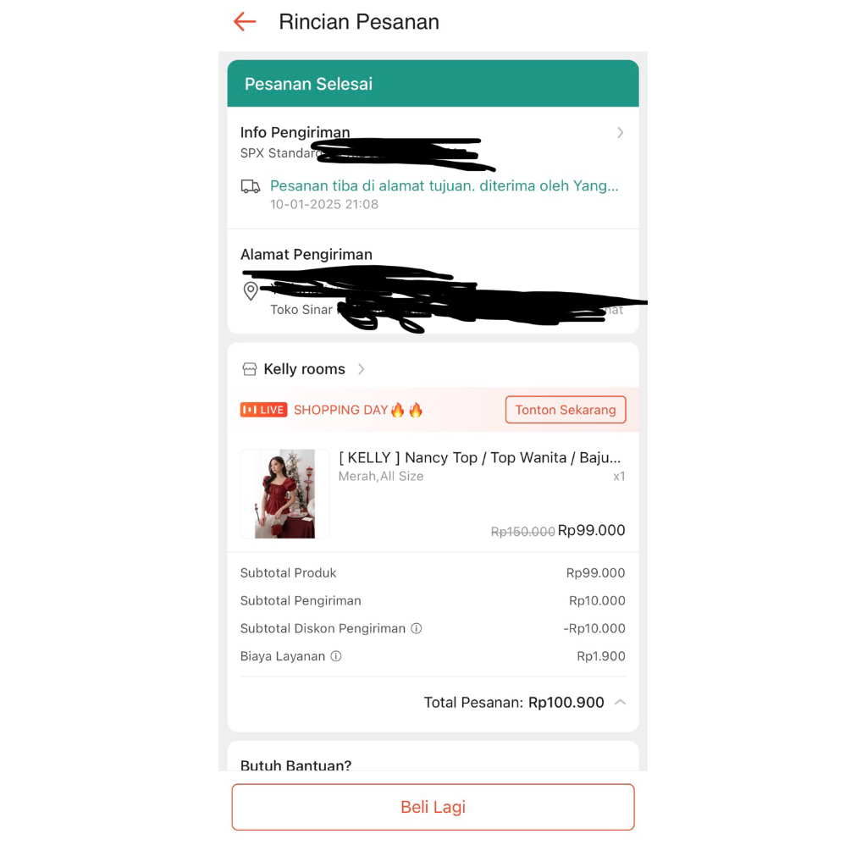Image resolution: width=867 pixels, height=867 pixels.
Task: Tap the back arrow icon
Action: [x=245, y=22]
